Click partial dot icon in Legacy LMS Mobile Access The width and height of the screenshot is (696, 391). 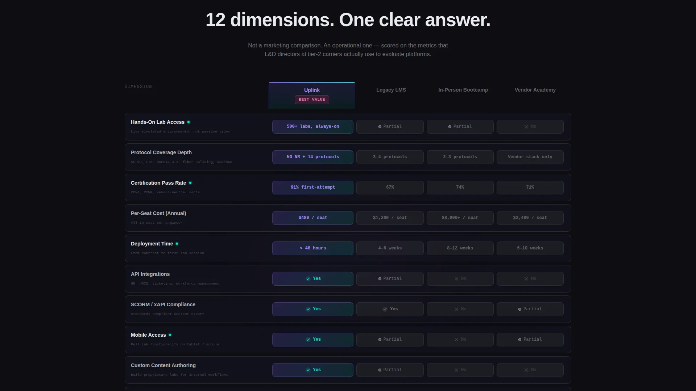pos(380,340)
